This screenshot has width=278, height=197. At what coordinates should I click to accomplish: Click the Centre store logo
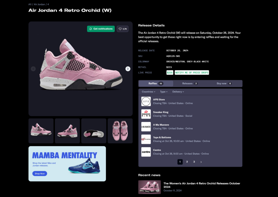[146, 152]
